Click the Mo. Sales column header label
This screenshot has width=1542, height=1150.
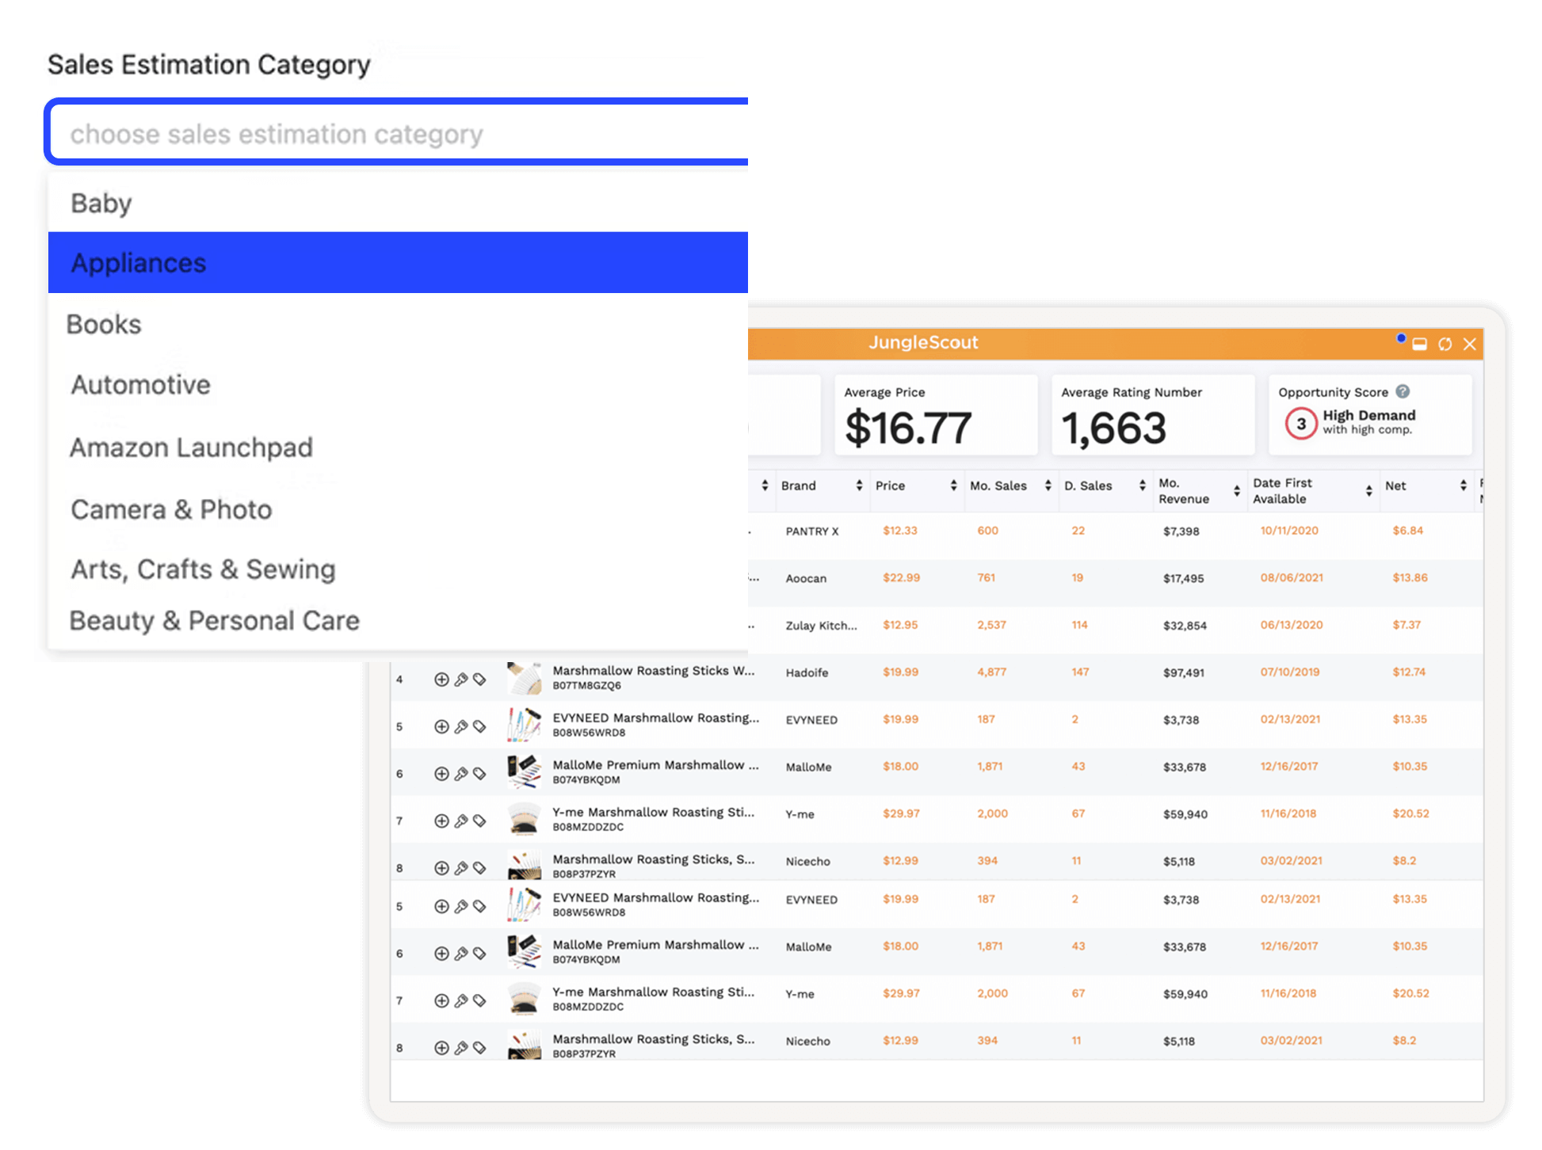point(998,486)
